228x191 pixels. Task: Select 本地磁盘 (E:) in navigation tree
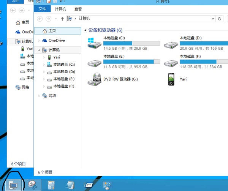pos(64,79)
